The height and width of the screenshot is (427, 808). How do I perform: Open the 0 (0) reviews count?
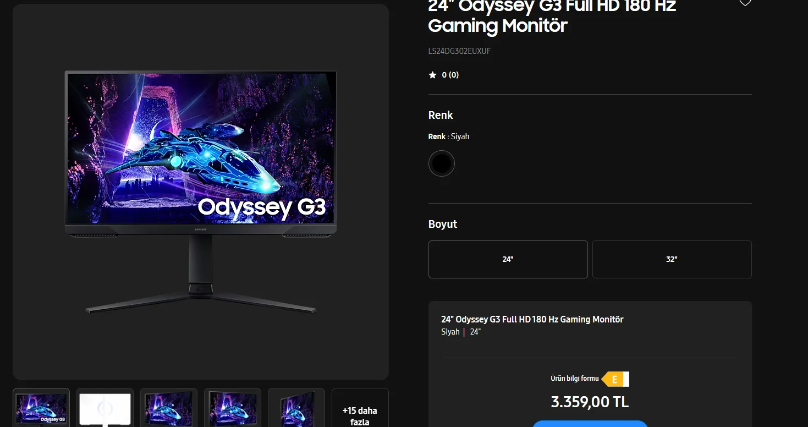coord(450,75)
